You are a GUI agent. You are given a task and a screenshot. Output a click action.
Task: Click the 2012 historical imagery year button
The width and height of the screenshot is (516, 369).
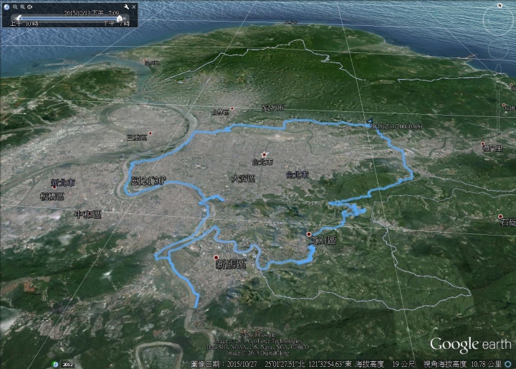pyautogui.click(x=68, y=365)
